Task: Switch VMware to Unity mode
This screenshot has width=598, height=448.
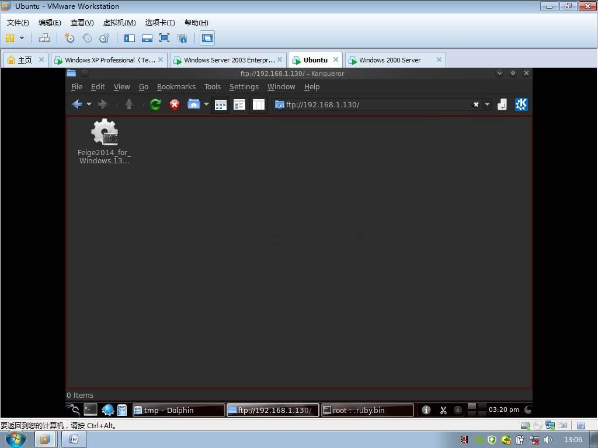Action: pyautogui.click(x=182, y=38)
